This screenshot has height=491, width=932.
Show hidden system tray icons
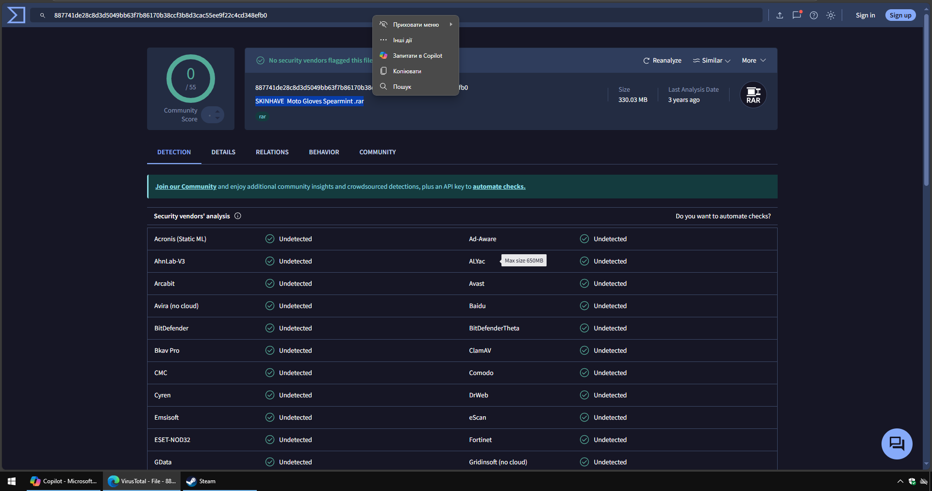coord(900,481)
